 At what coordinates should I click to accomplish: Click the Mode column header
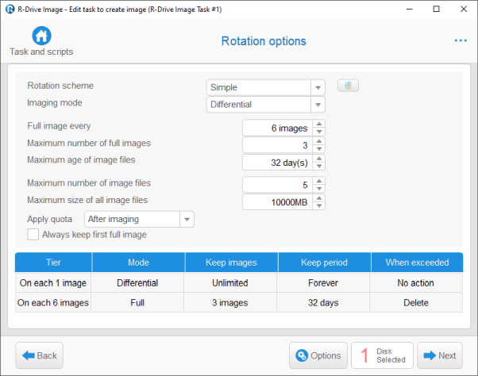click(x=138, y=263)
